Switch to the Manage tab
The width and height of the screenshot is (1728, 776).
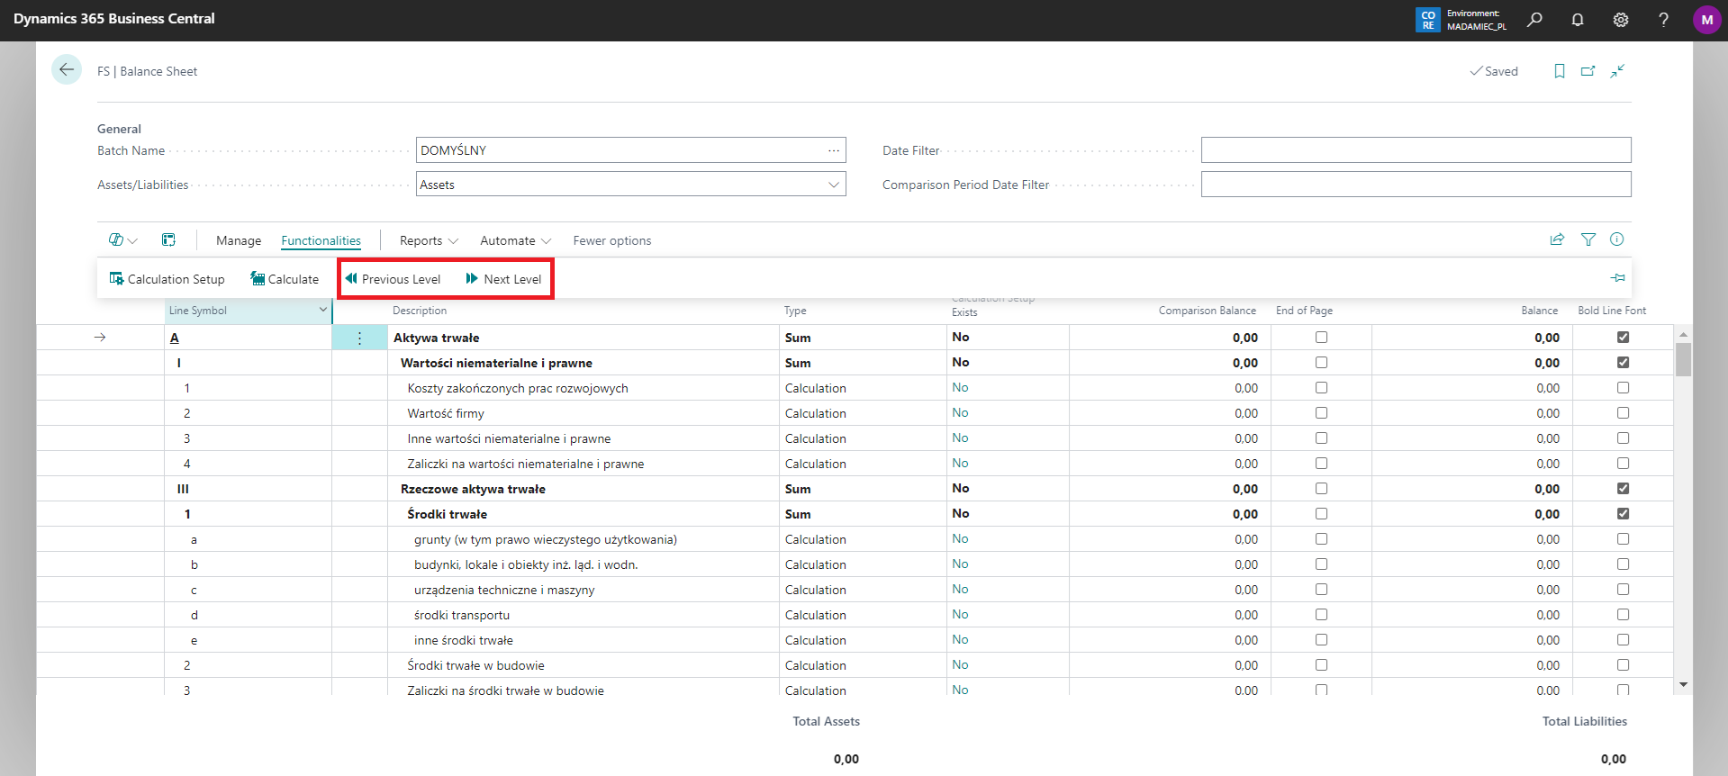click(239, 240)
